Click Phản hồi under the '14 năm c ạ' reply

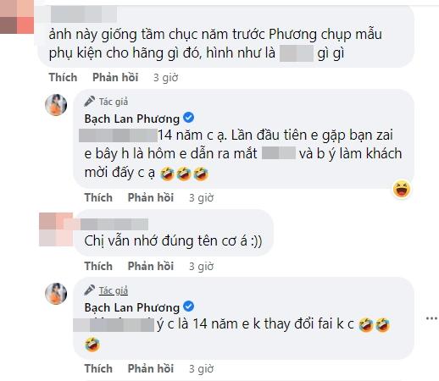(151, 197)
